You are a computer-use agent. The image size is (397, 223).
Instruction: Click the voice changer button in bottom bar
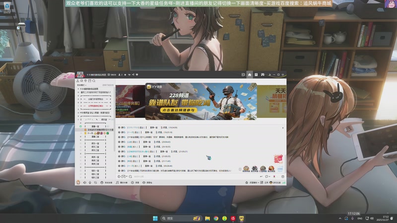(147, 182)
